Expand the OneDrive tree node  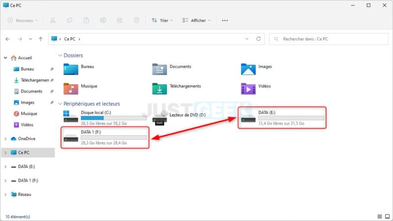(5, 139)
